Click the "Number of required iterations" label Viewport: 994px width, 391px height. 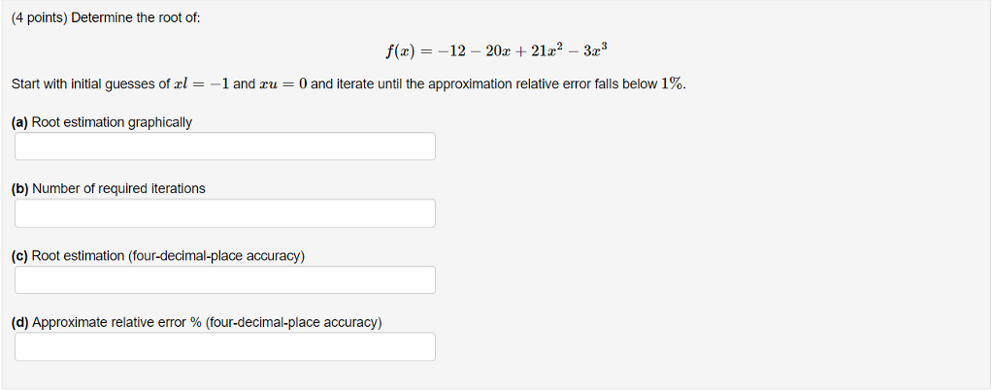[118, 189]
